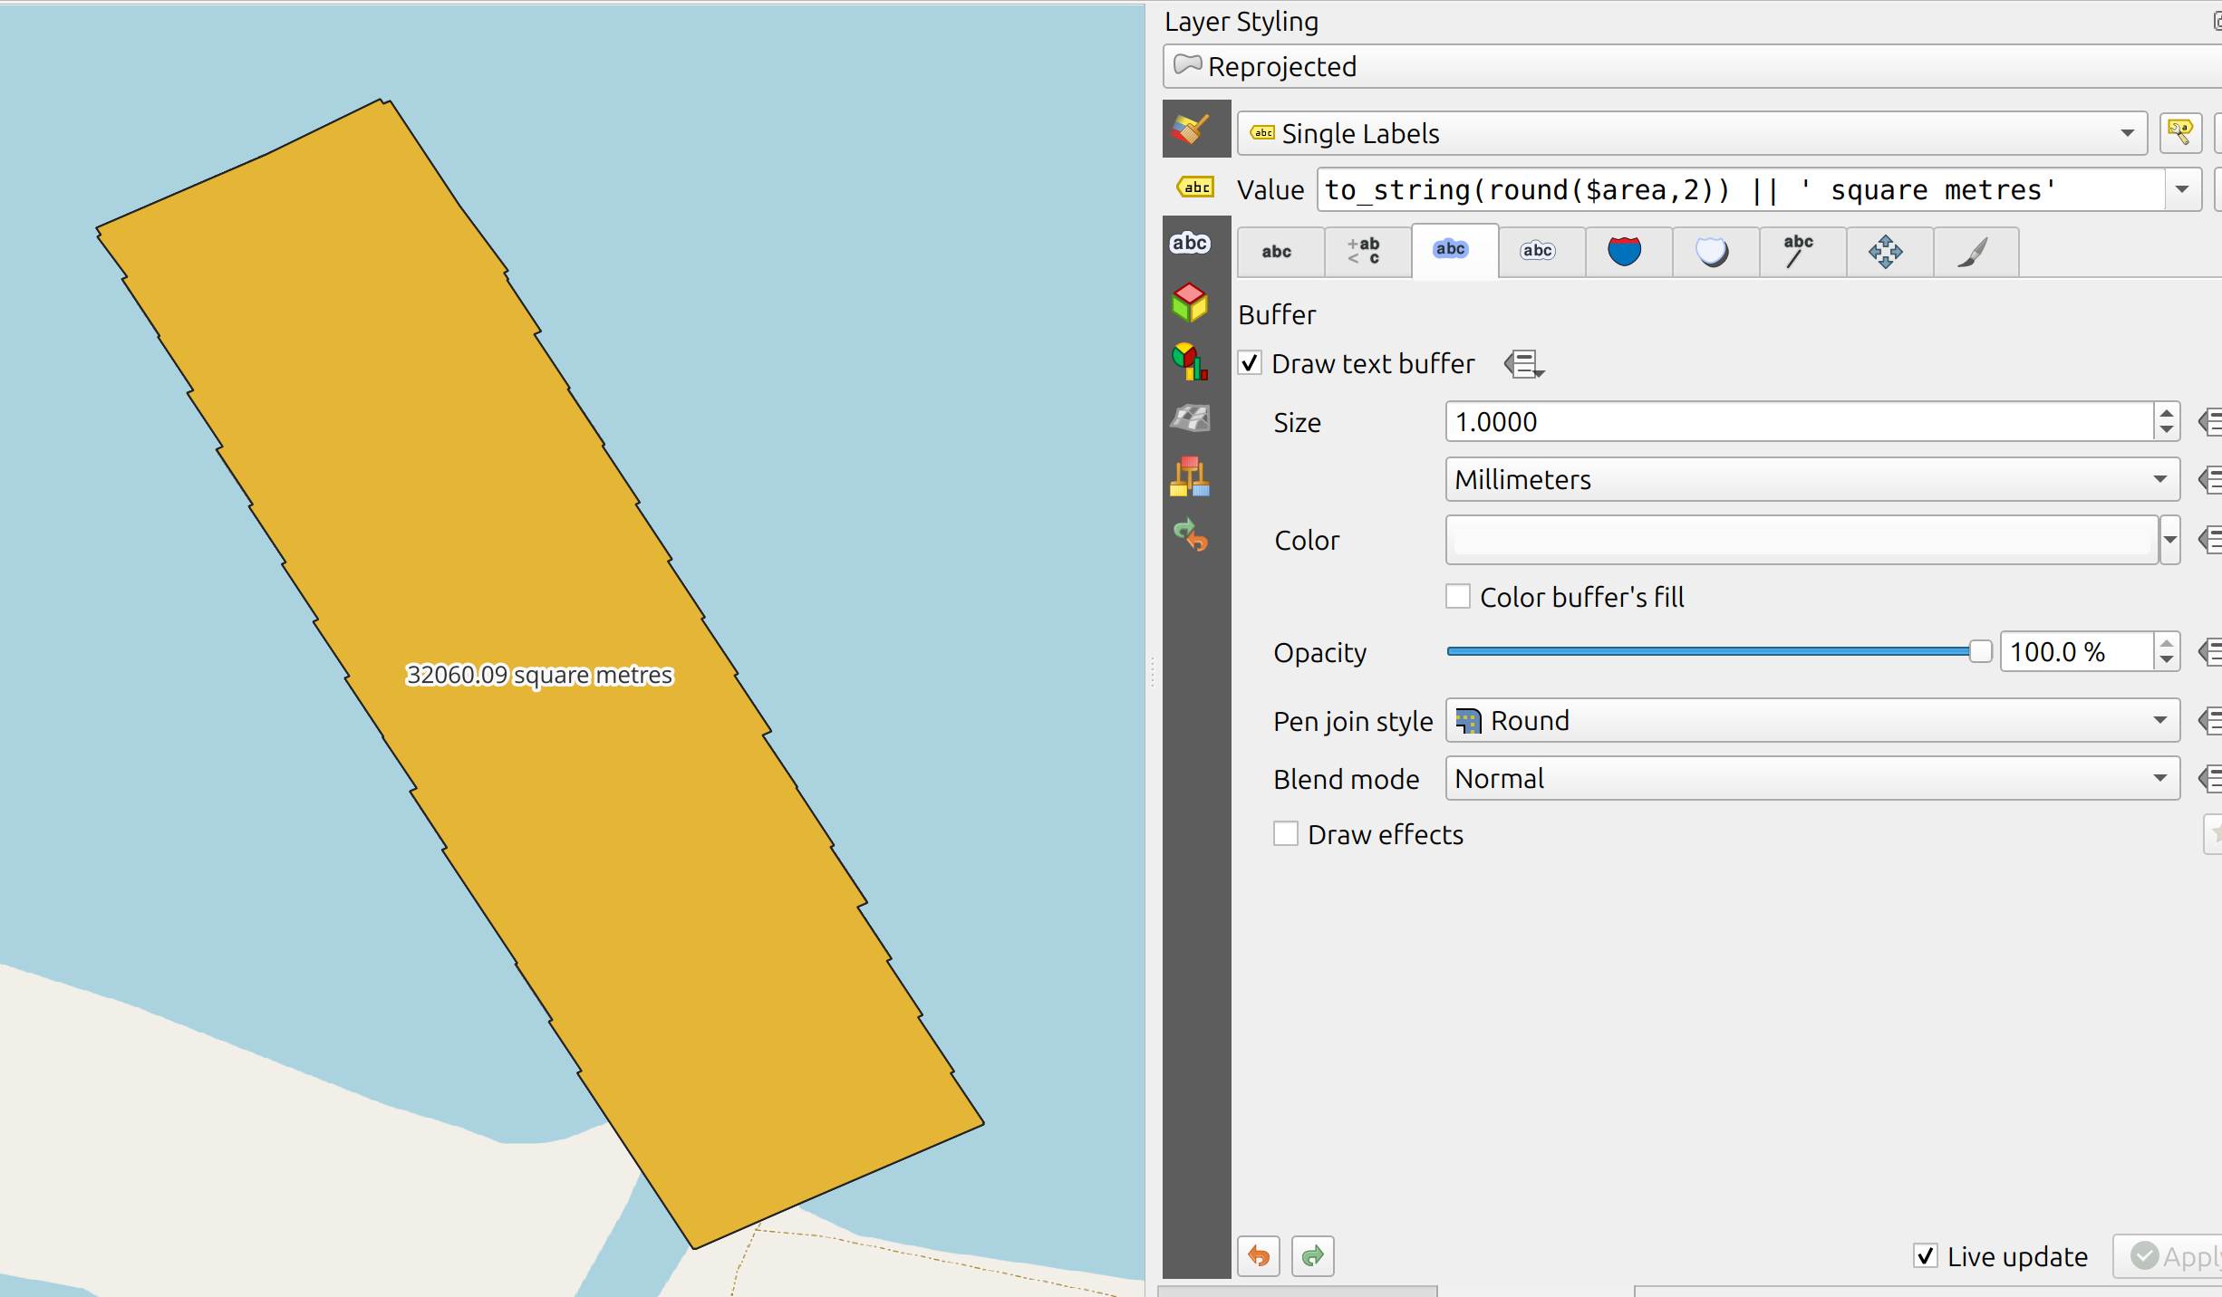Open the Blend mode Normal dropdown
2222x1297 pixels.
pos(1812,778)
